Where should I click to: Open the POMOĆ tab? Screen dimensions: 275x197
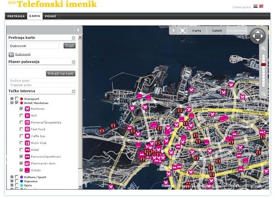pos(50,16)
